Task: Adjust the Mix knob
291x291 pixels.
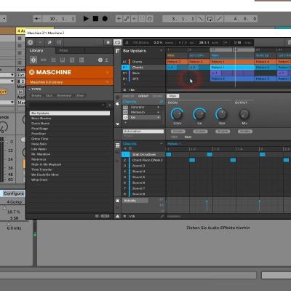Action: pos(244,114)
